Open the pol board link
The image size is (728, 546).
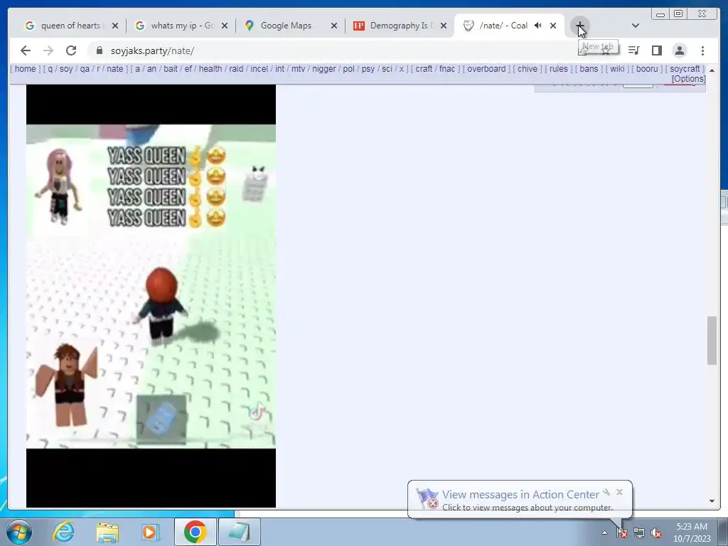click(x=348, y=69)
